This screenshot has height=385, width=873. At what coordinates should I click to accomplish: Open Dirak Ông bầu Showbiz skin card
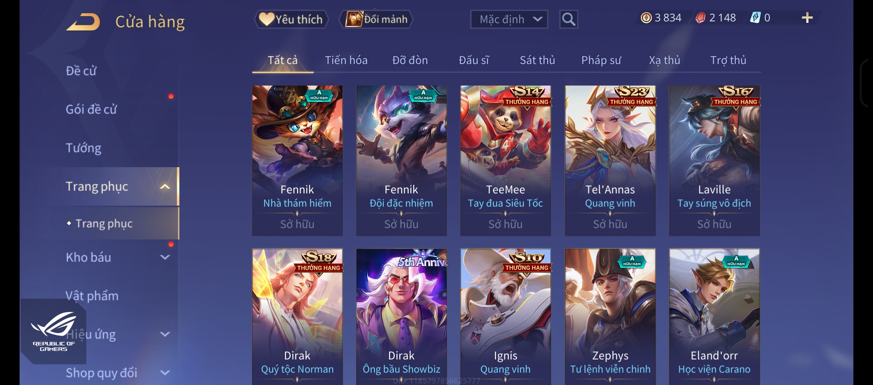401,317
